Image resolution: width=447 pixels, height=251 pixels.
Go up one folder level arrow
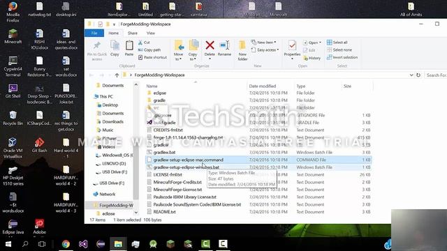pyautogui.click(x=117, y=75)
